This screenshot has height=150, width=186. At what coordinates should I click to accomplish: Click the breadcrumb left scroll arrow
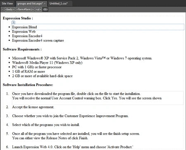2,10
